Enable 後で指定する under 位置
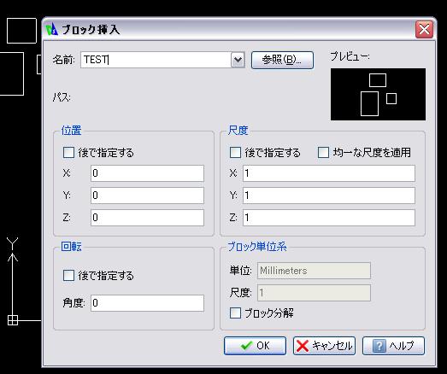Image resolution: width=447 pixels, height=374 pixels. (68, 152)
